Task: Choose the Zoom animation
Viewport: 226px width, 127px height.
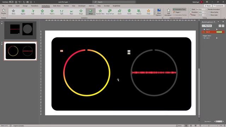Action: [x=119, y=12]
